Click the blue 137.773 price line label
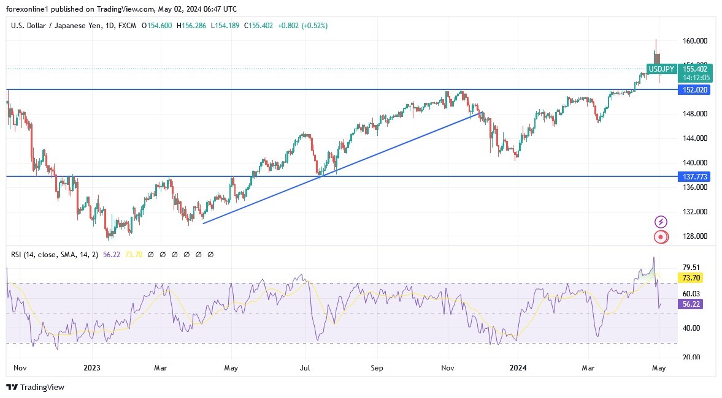The image size is (722, 398). pyautogui.click(x=694, y=176)
